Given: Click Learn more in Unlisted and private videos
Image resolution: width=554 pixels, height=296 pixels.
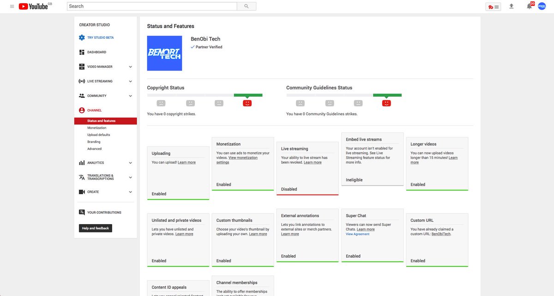Looking at the screenshot, I should point(184,234).
